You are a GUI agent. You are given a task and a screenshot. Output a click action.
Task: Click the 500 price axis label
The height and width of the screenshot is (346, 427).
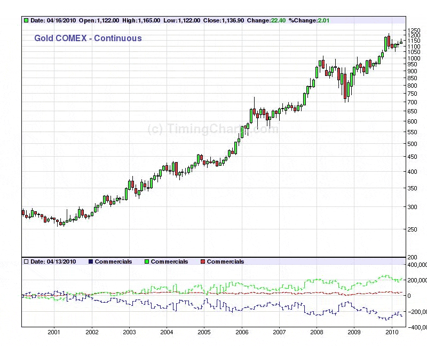coord(412,144)
